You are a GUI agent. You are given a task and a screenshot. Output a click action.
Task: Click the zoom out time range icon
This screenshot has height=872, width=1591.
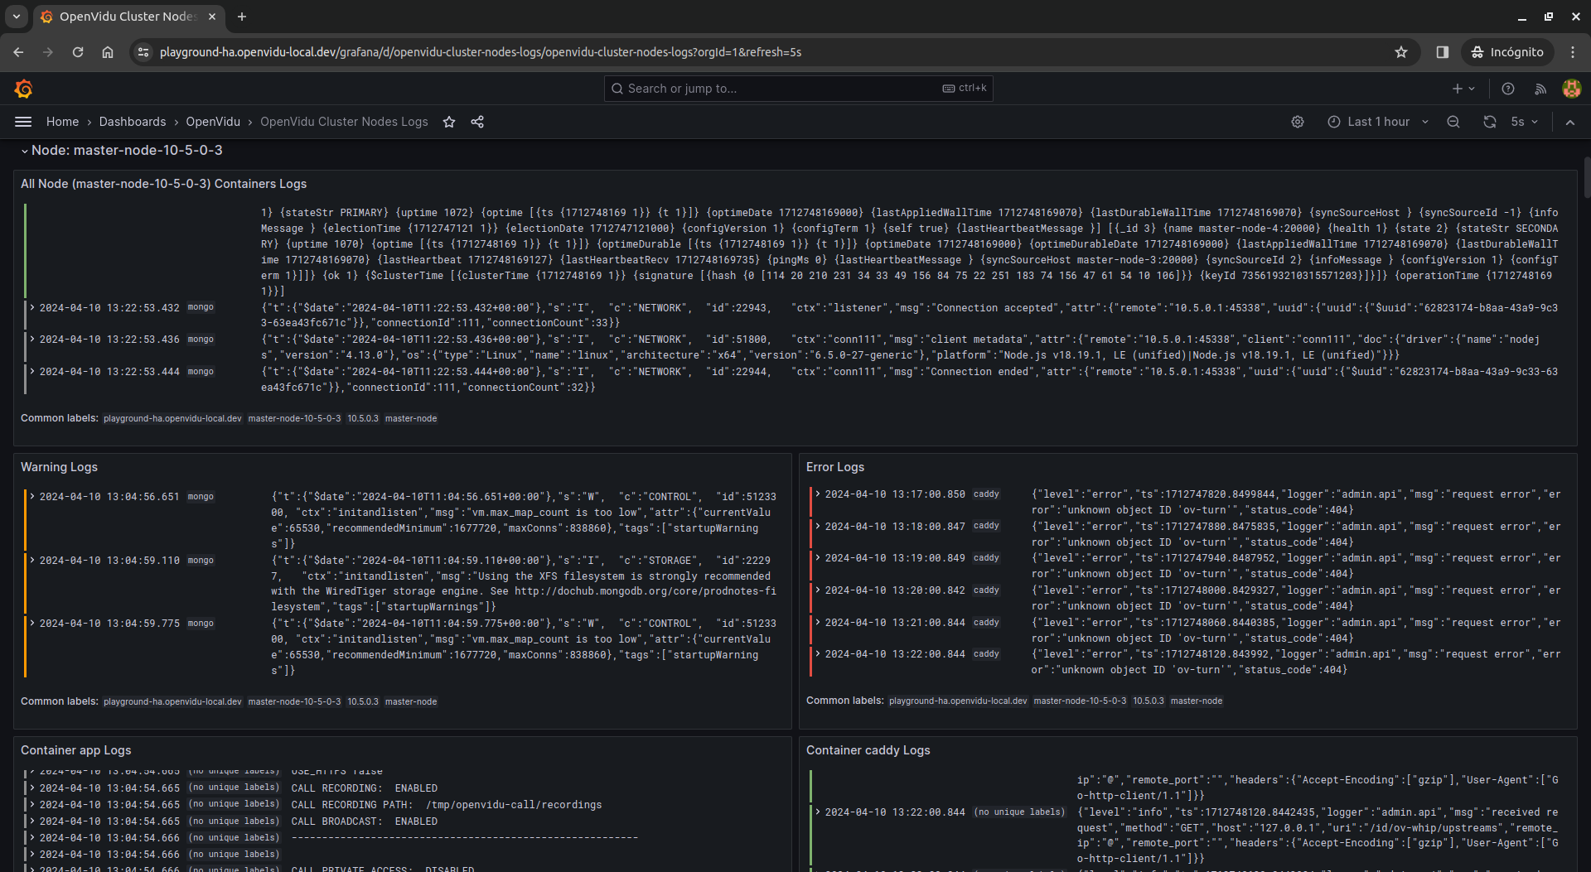(1453, 122)
